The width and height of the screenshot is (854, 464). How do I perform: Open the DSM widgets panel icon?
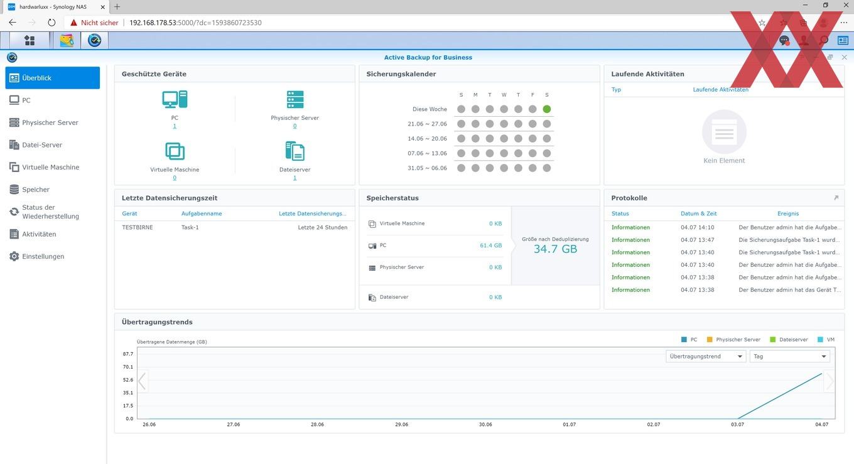842,40
